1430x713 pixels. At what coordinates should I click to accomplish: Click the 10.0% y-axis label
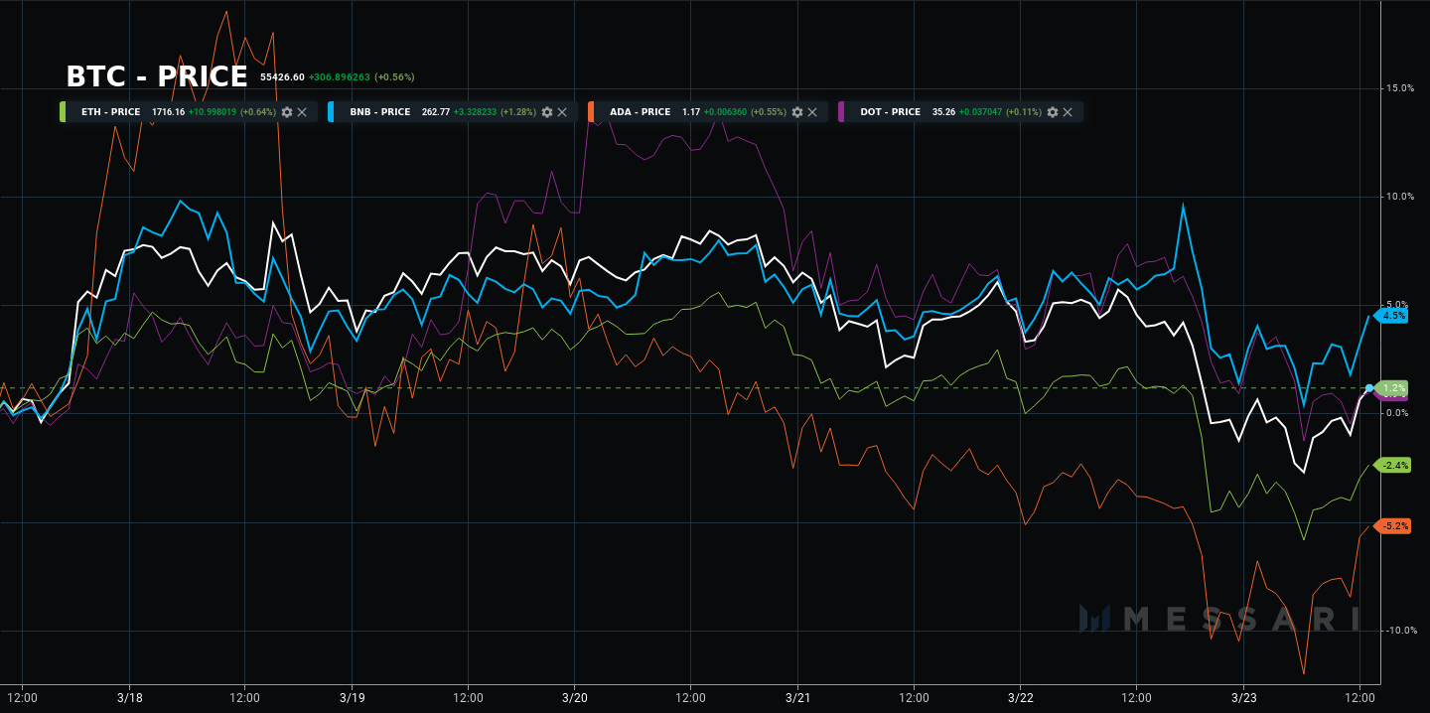coord(1400,197)
